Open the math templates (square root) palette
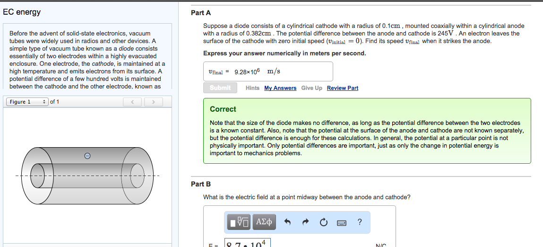This screenshot has width=543, height=247. [239, 221]
